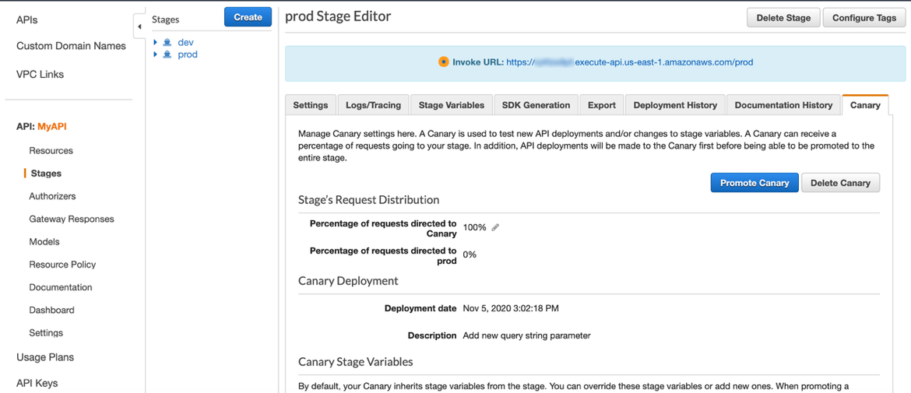The image size is (911, 393).
Task: Open the Deployment History tab
Action: (675, 105)
